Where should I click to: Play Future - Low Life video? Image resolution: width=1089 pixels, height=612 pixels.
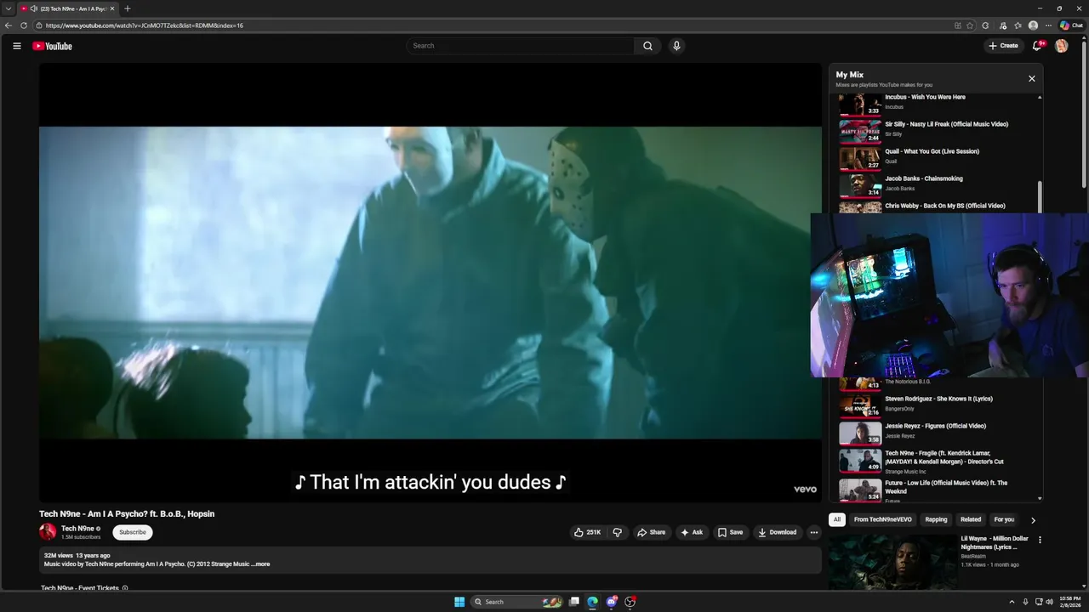coord(946,487)
